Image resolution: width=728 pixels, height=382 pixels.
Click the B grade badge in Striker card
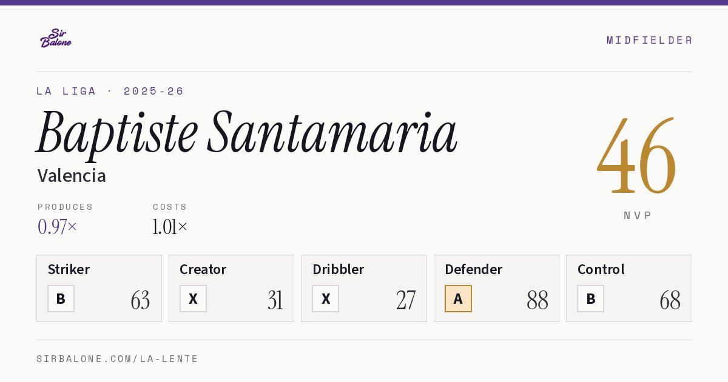pyautogui.click(x=61, y=298)
